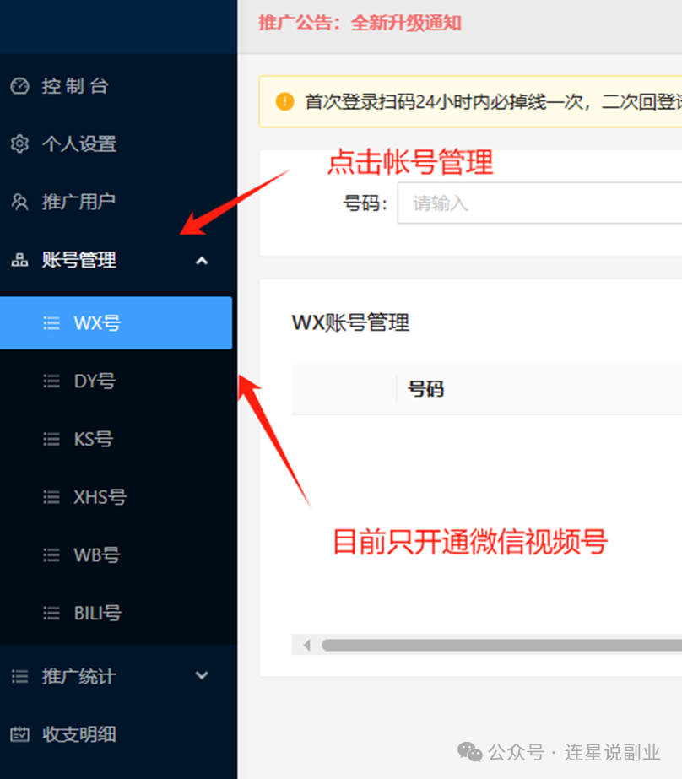
Task: Switch to the KS号 submenu entry
Action: [x=94, y=439]
